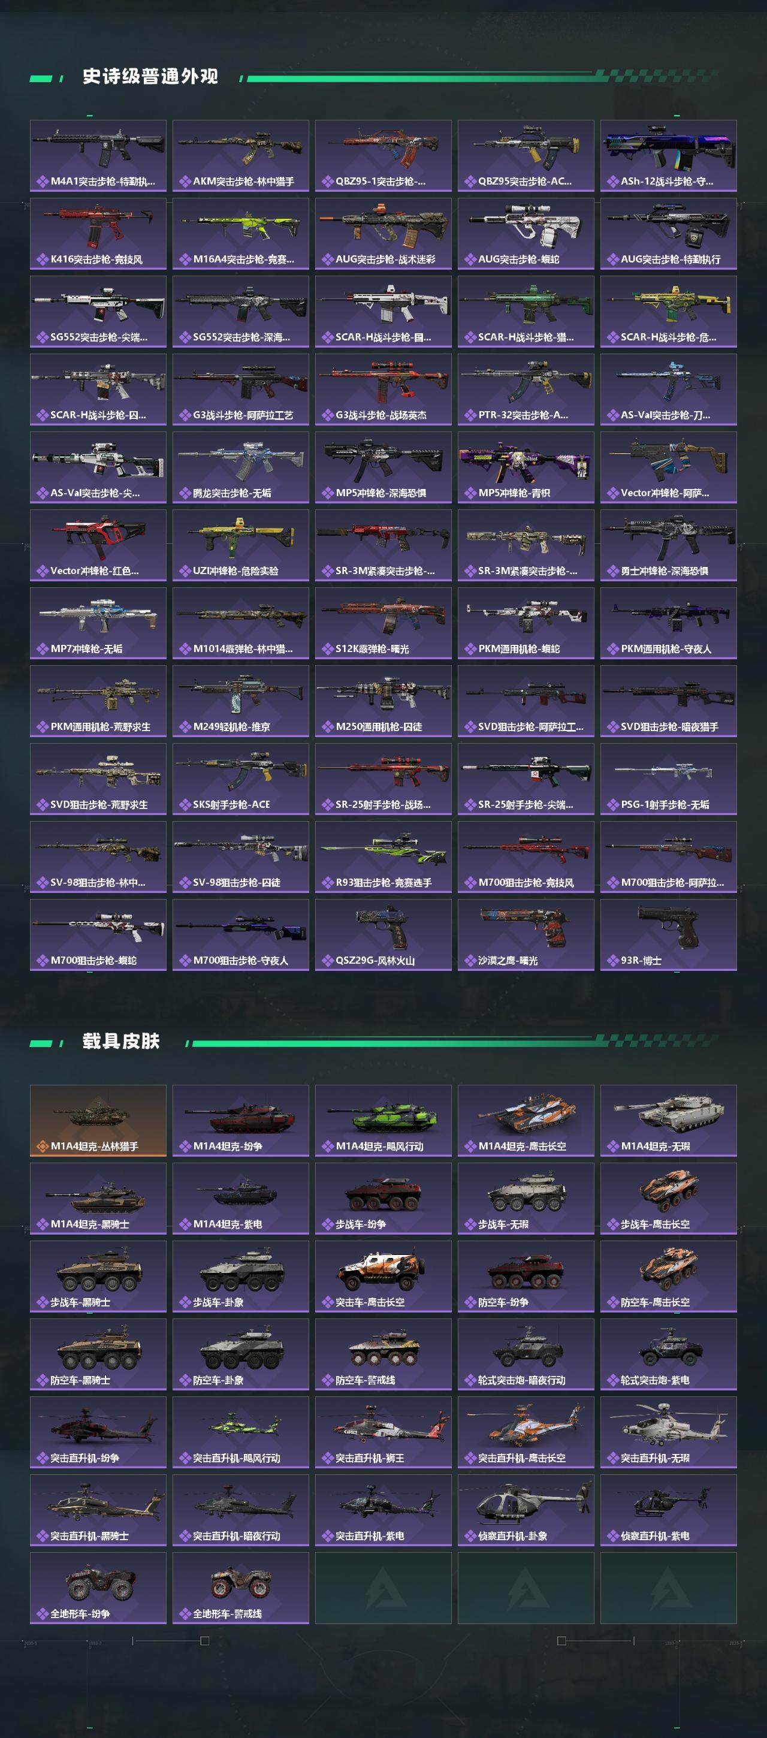Viewport: 767px width, 1738px height.
Task: Select the highlighted M1A4坦克-丛林猎手 vehicle skin
Action: pyautogui.click(x=98, y=1121)
